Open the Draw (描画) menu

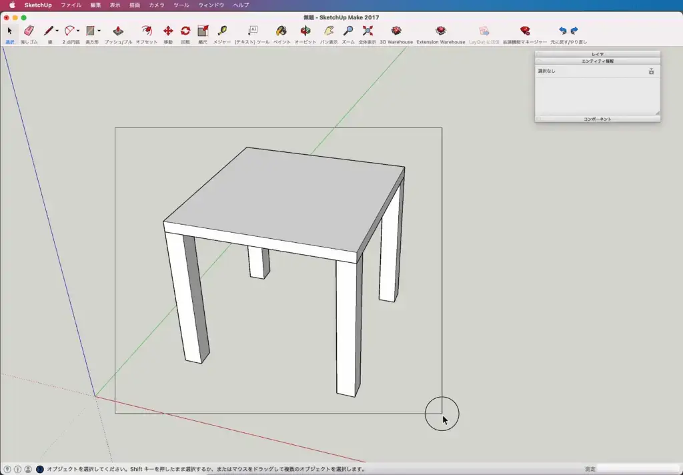point(135,5)
